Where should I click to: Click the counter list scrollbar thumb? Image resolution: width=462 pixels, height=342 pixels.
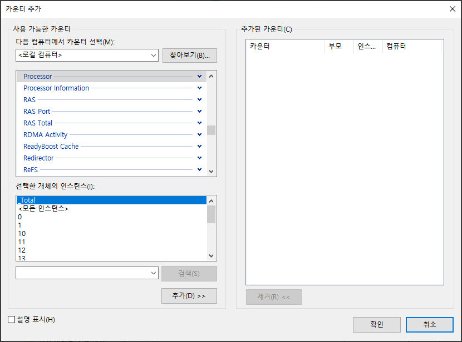coord(211,130)
